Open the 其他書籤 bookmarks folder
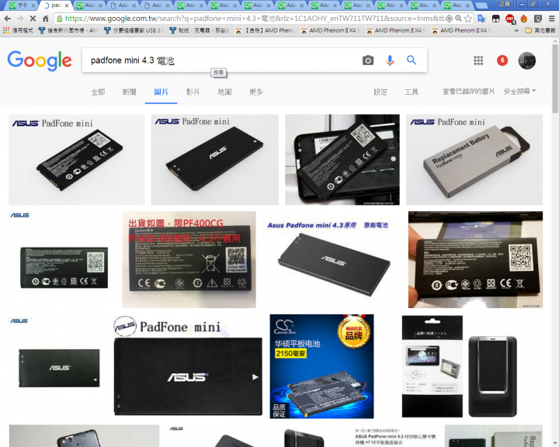This screenshot has width=559, height=447. point(540,31)
